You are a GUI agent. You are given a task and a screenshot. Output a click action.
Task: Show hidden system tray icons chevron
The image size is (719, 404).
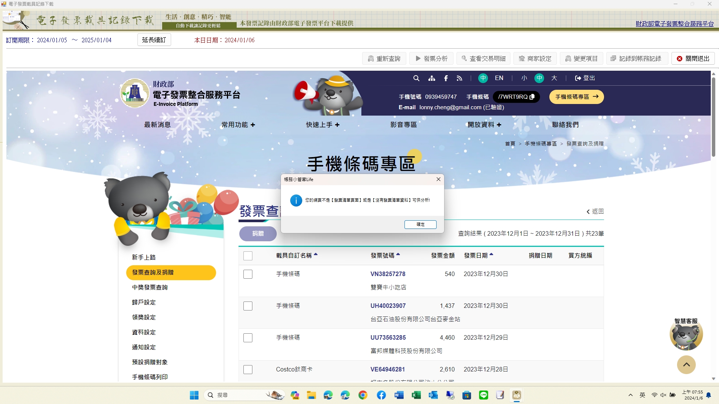(x=631, y=395)
